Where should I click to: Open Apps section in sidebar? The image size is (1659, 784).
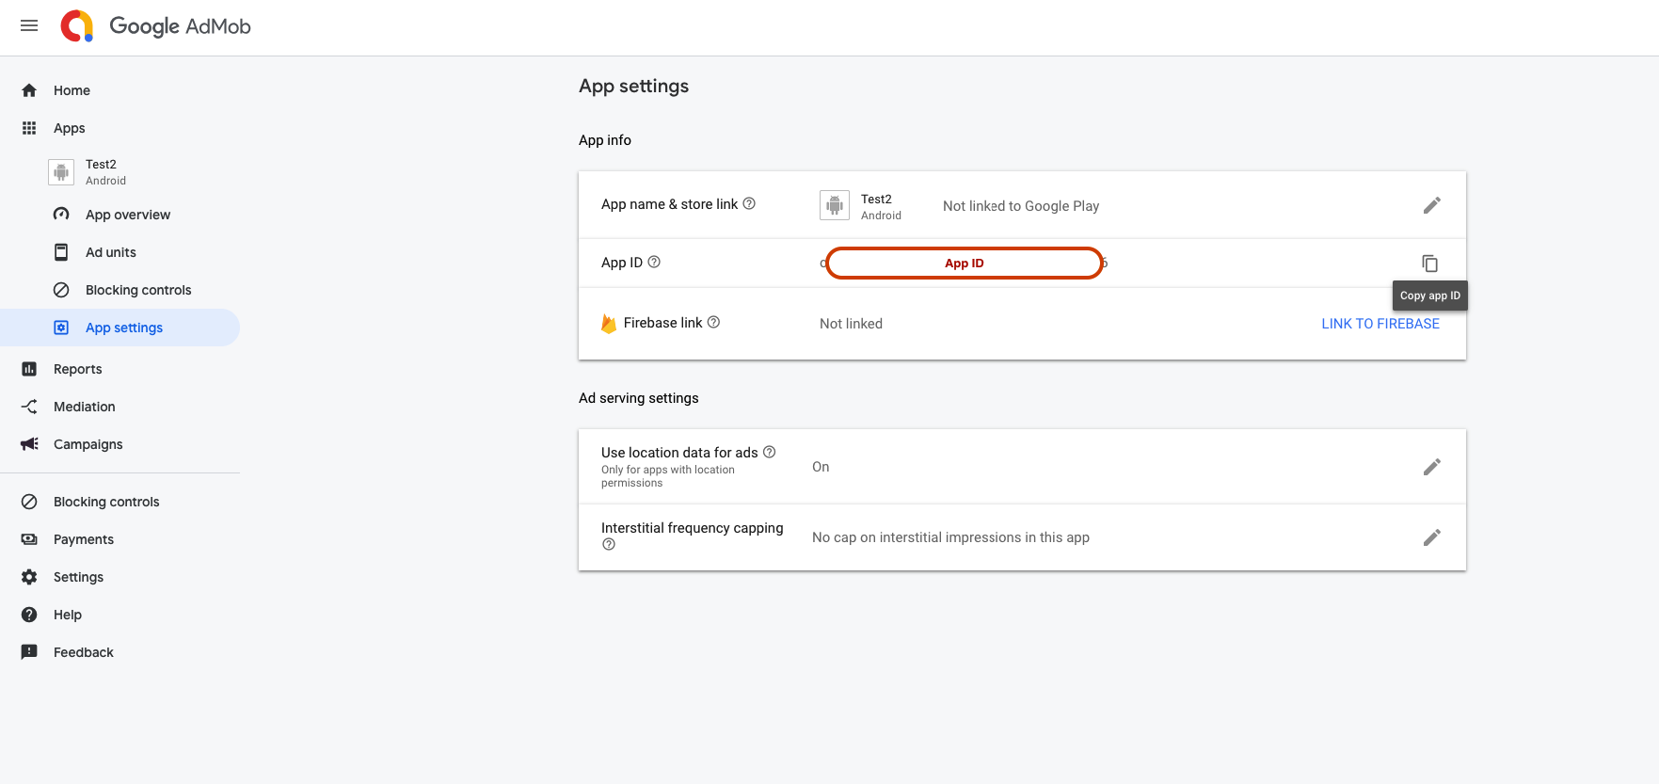(69, 128)
